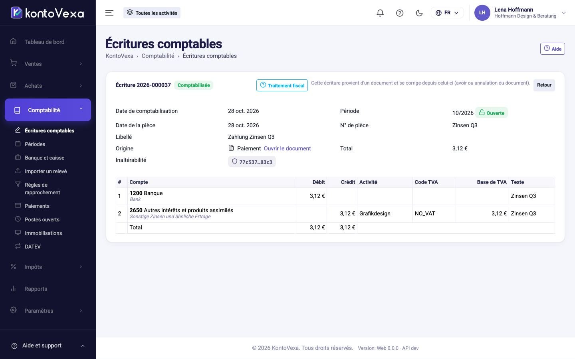Open notifications bell icon
This screenshot has height=359, width=575.
pos(380,13)
